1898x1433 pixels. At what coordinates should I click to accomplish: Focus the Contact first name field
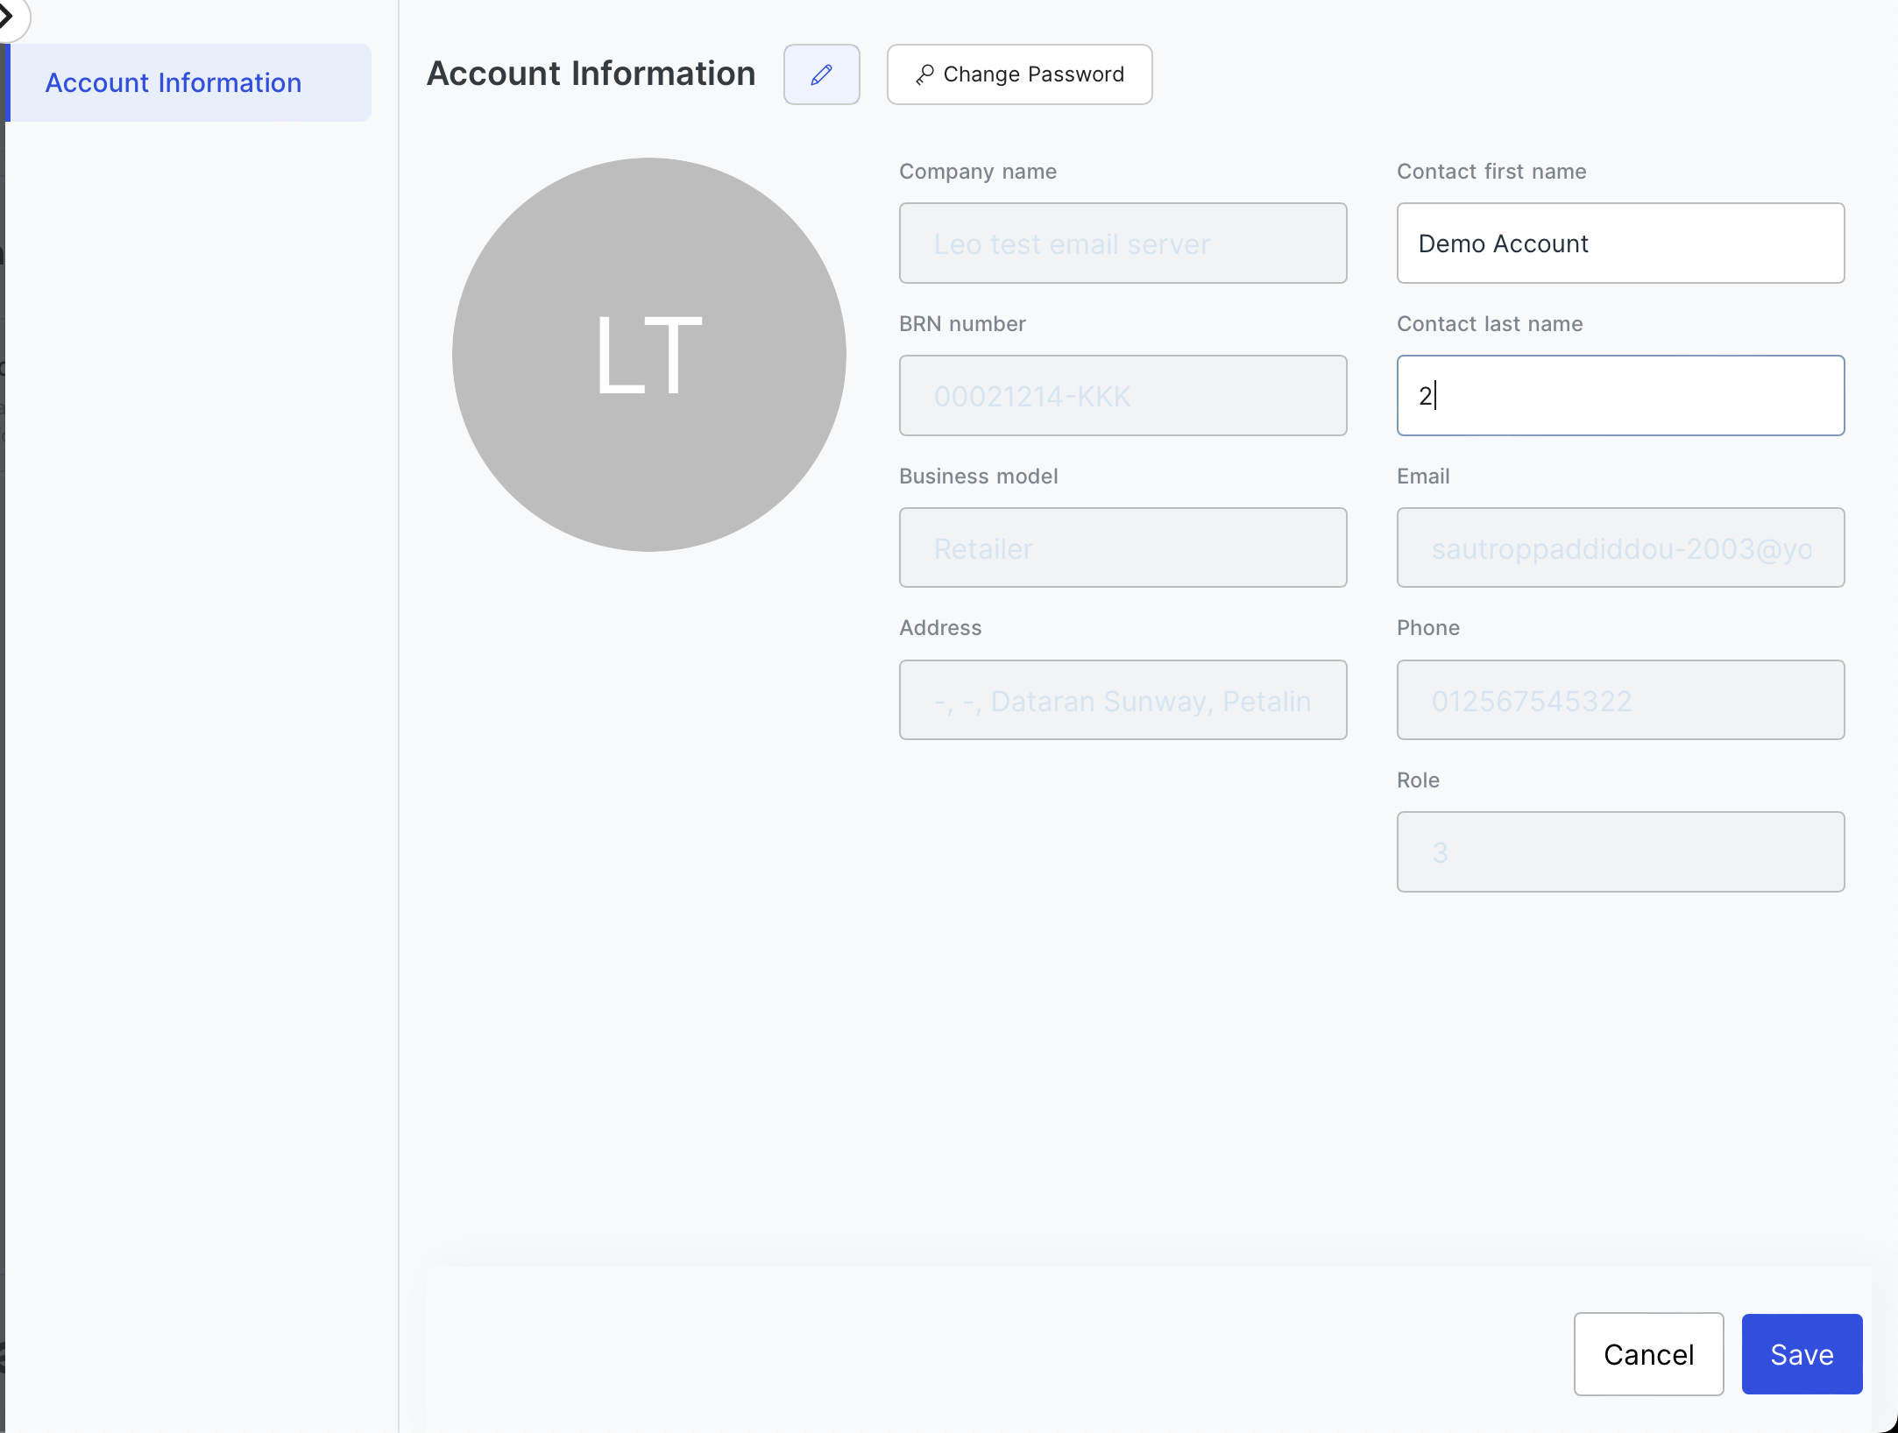point(1619,244)
